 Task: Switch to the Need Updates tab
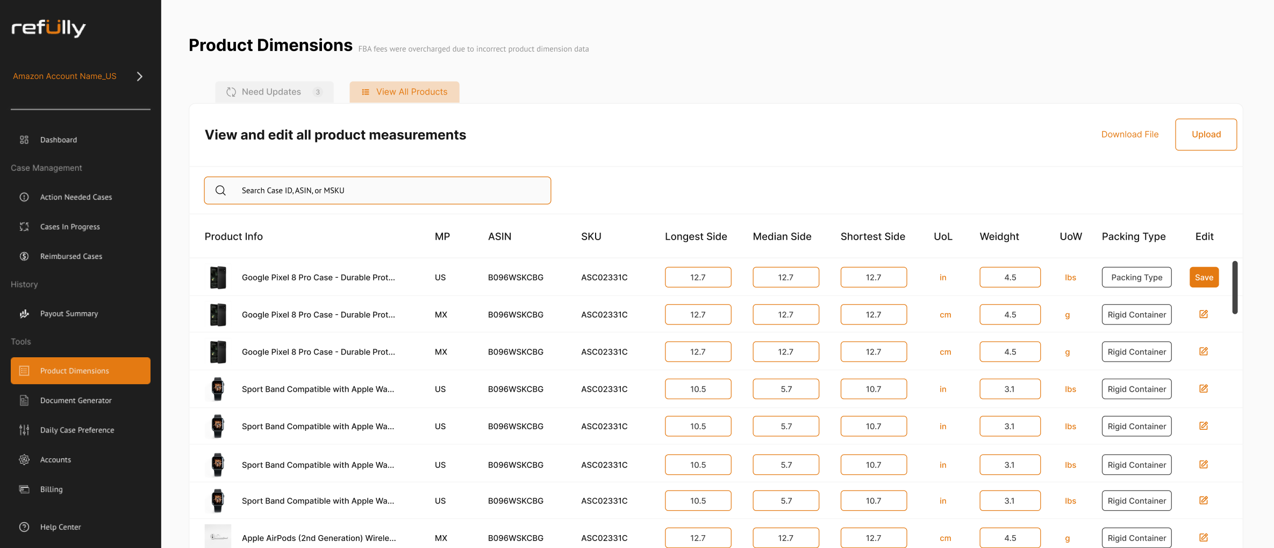[x=274, y=92]
